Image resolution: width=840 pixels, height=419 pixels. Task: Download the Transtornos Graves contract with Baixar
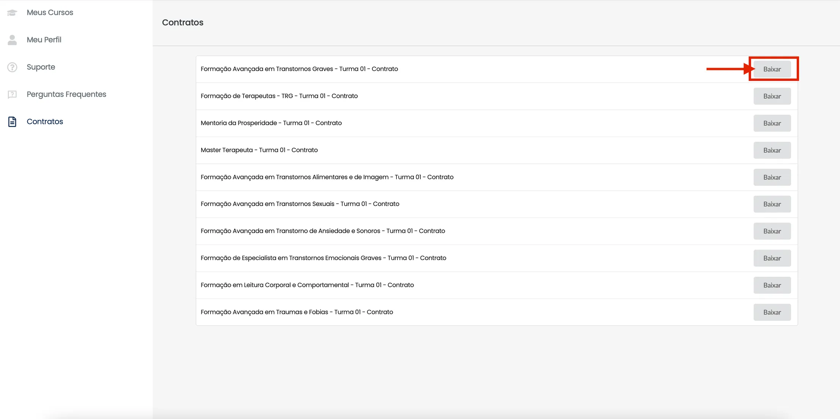(x=772, y=69)
